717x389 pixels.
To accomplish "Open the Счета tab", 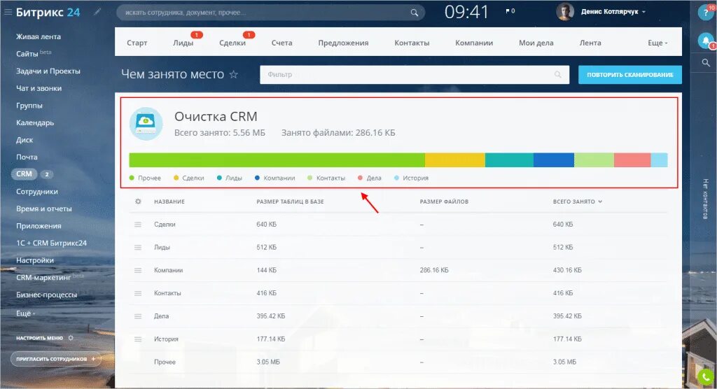I will (x=281, y=43).
